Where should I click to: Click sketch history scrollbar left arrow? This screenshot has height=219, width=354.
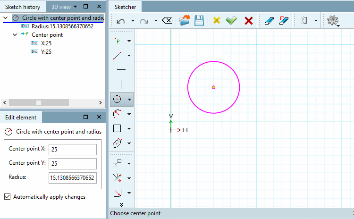5,103
